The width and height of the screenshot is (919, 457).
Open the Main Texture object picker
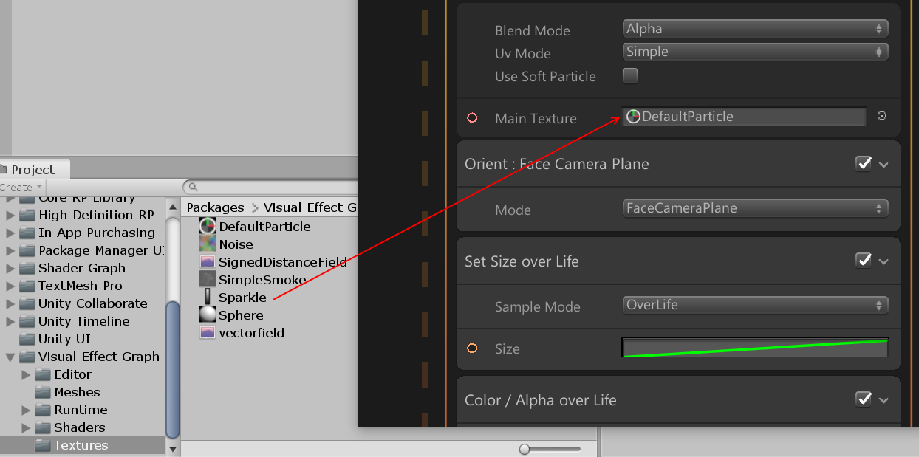tap(881, 117)
